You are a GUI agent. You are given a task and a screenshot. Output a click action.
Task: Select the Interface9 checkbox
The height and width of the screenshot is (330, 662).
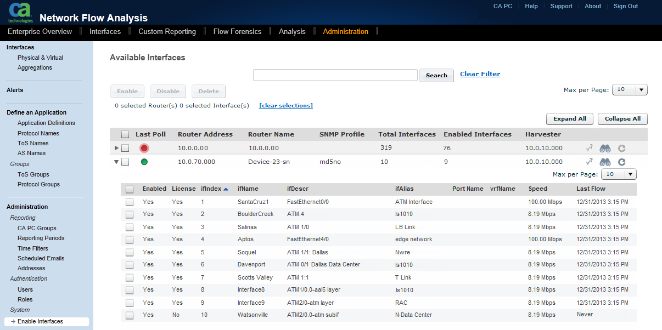tap(130, 303)
